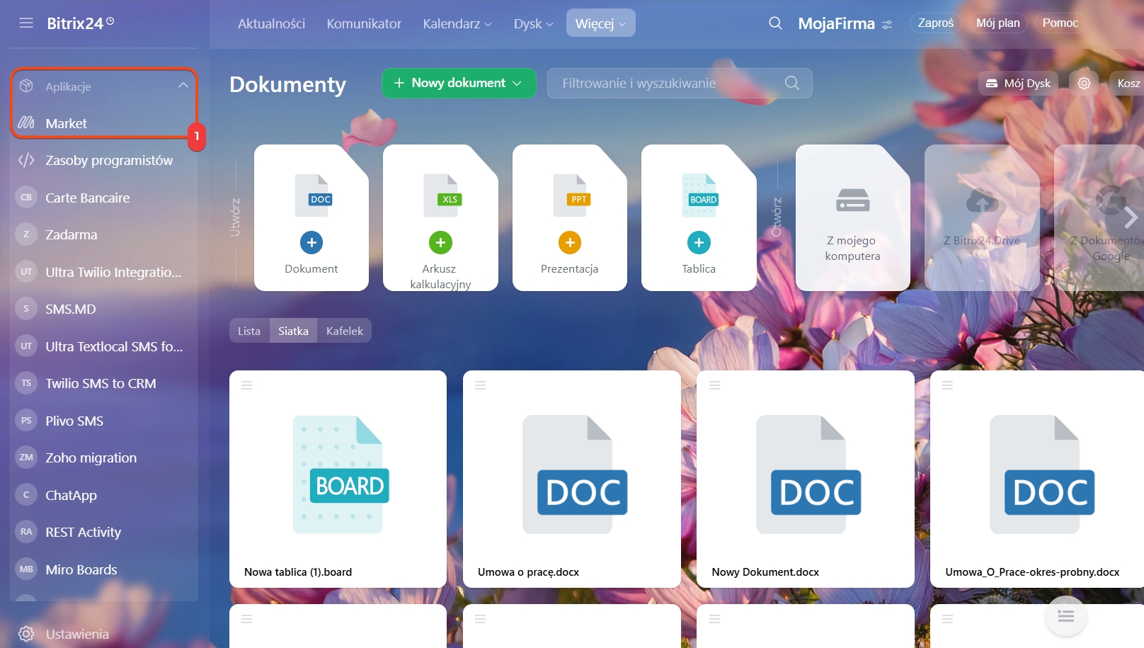Click the Filtrowanie i wyszukiwanie field
The width and height of the screenshot is (1144, 648).
(x=680, y=83)
